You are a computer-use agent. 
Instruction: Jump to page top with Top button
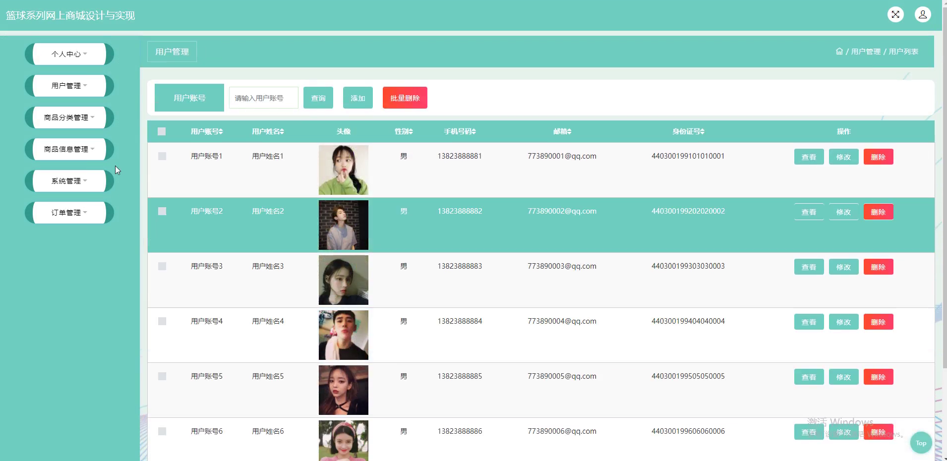[x=921, y=443]
